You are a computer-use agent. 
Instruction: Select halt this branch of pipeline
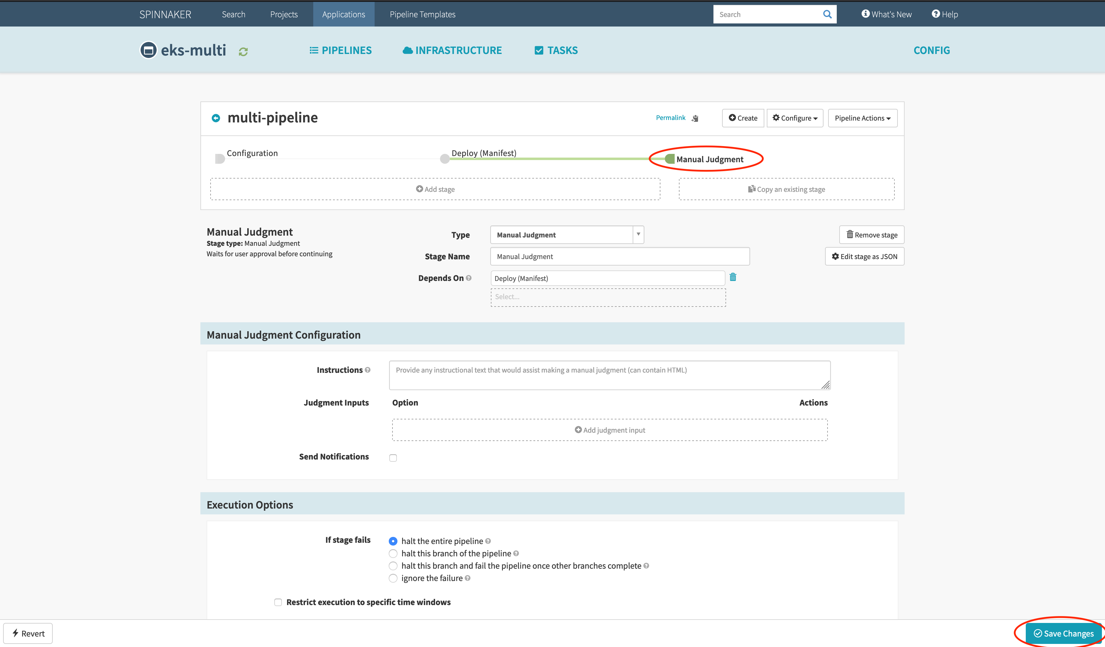click(393, 553)
